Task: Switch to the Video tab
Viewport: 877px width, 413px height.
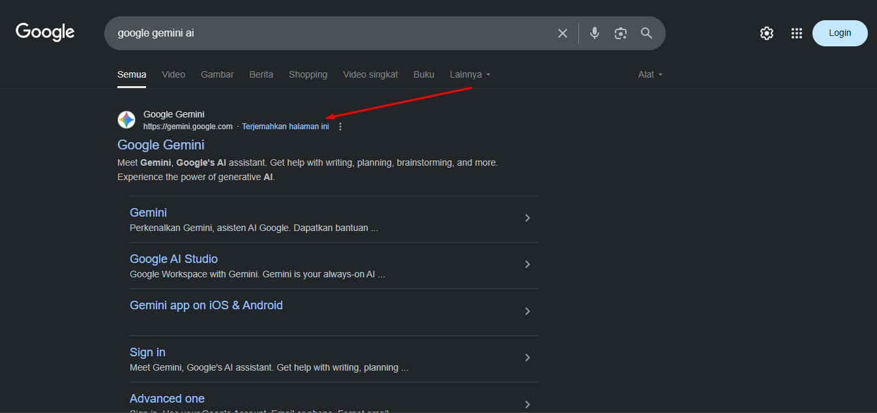Action: click(x=173, y=74)
